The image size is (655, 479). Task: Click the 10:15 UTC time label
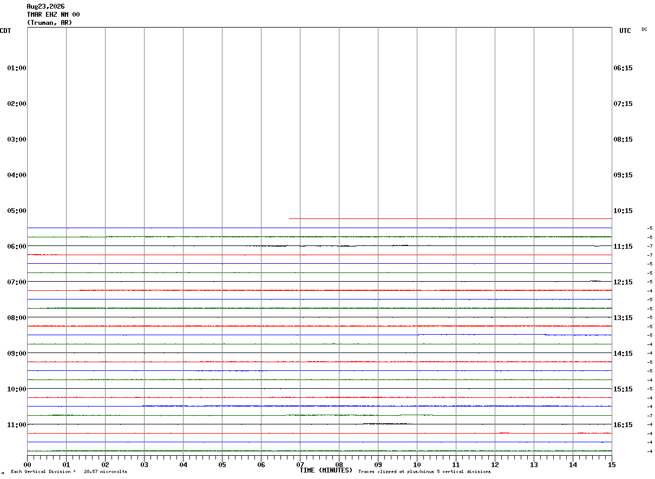click(623, 211)
